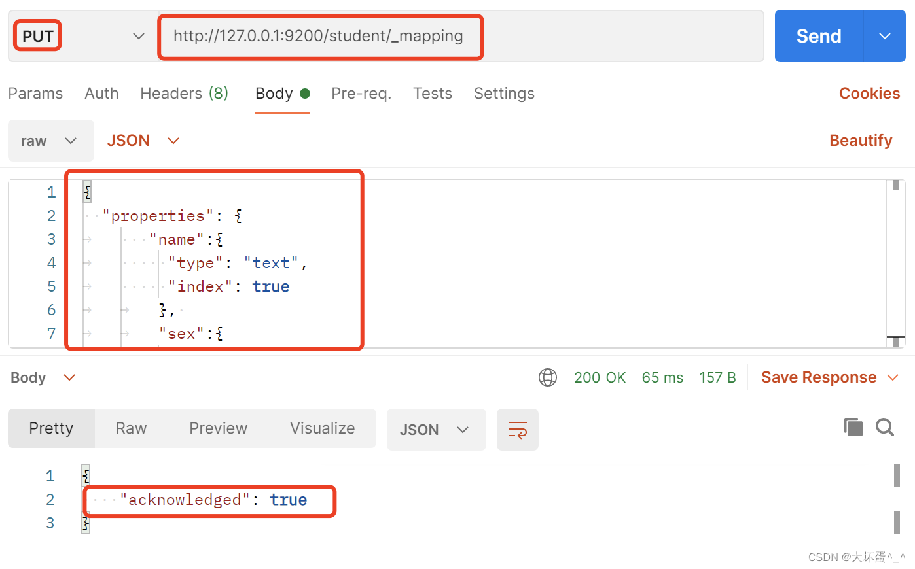915x569 pixels.
Task: Expand the Save Response dropdown chevron
Action: [892, 377]
